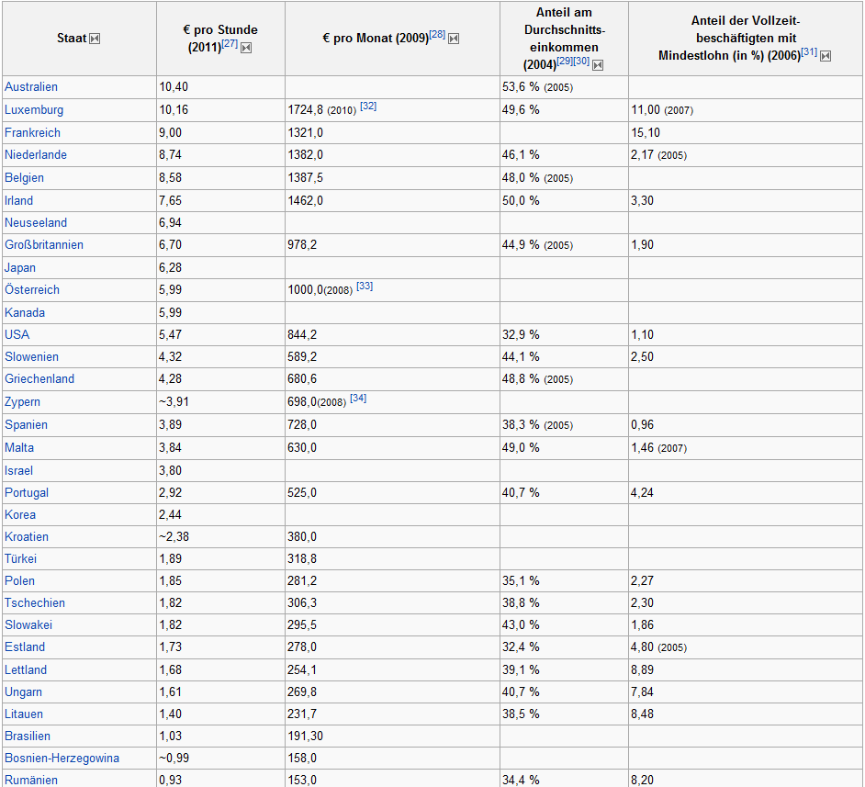Open the Bosnien-Herzegowina link
The width and height of the screenshot is (865, 787).
coord(62,759)
